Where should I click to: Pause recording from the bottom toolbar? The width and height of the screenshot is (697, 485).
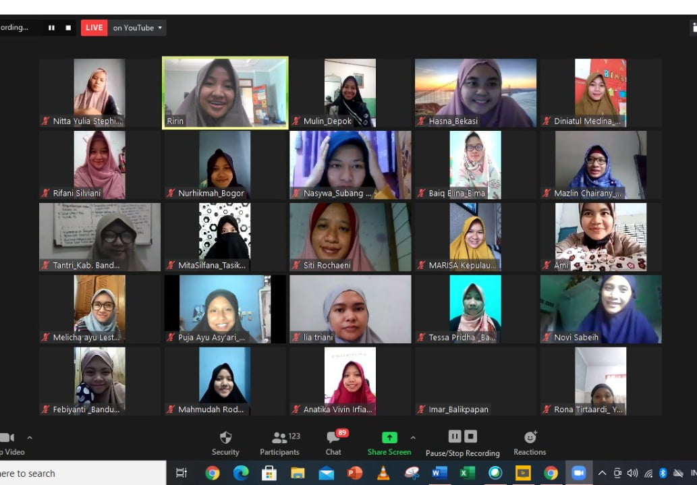click(454, 436)
